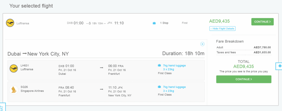Click the Singapore Airlines logo on flight SQ26
The image size is (282, 111).
pyautogui.click(x=14, y=90)
